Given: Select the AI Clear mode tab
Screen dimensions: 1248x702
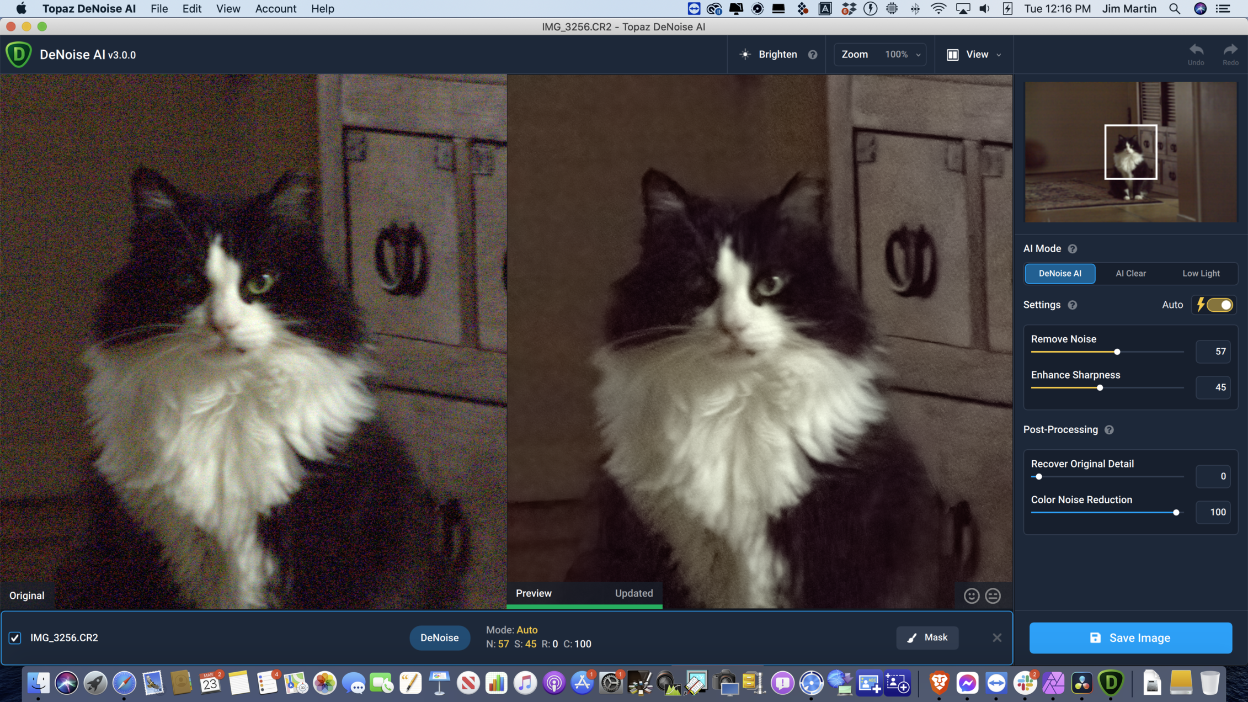Looking at the screenshot, I should 1130,274.
